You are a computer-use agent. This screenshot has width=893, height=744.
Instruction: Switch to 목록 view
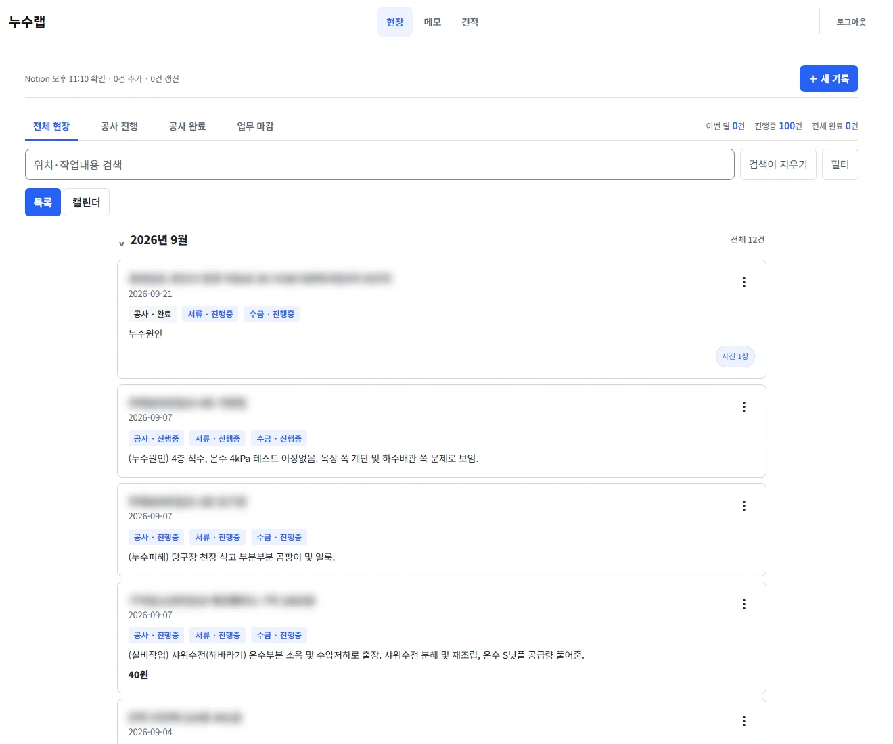pyautogui.click(x=43, y=202)
